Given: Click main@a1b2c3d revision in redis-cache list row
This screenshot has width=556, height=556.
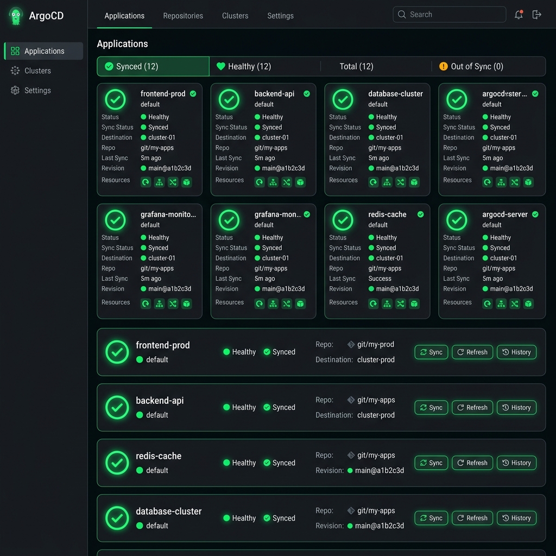Looking at the screenshot, I should [x=380, y=471].
